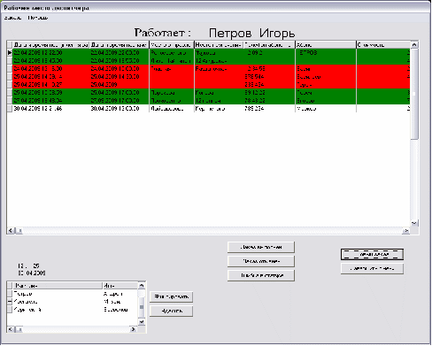The image size is (432, 346).
Task: Select the first row marker in drivers list
Action: 10,294
